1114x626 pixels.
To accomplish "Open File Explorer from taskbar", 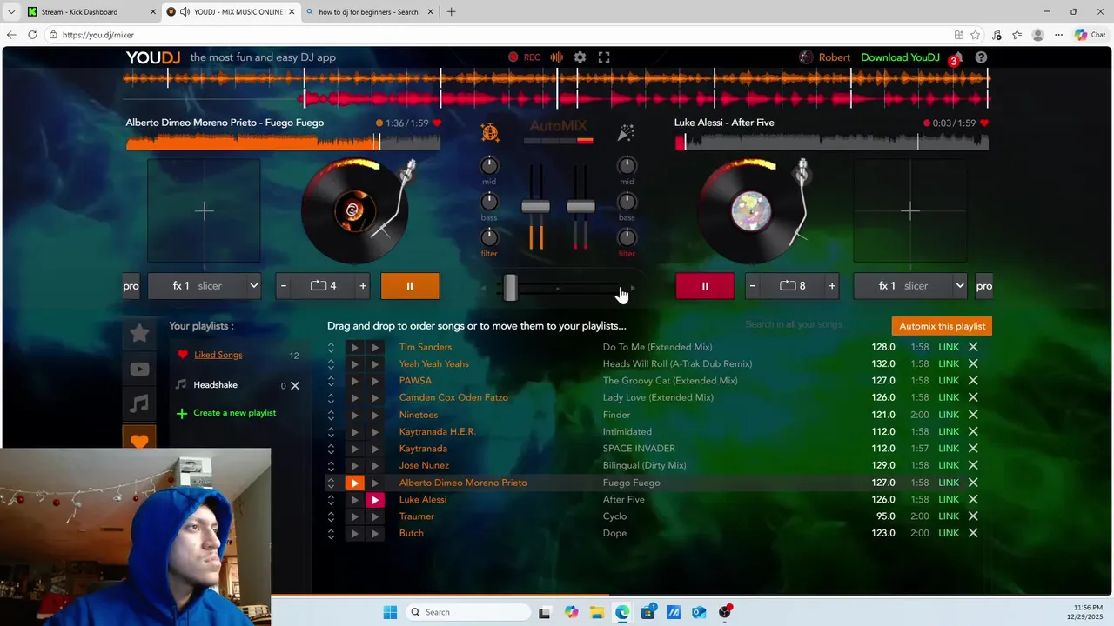I will pos(596,612).
